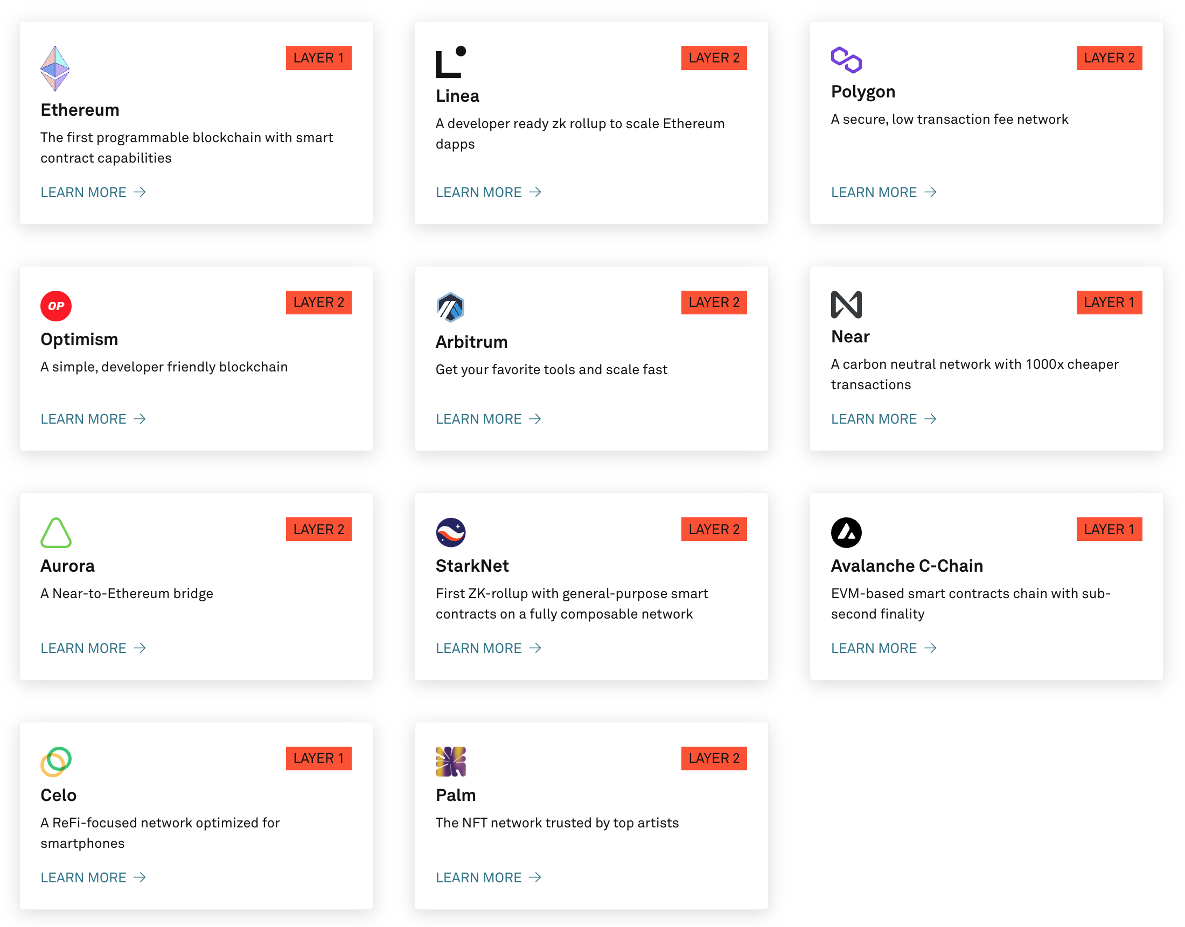Click the StarkNet round logo icon
The width and height of the screenshot is (1185, 927).
[x=450, y=532]
